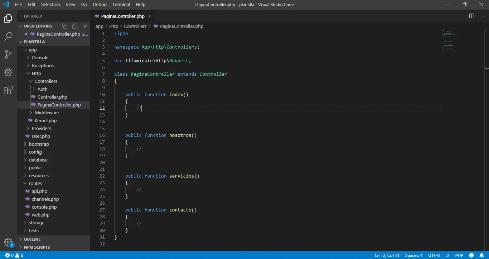
Task: Open the Search view in the Activity Bar
Action: pos(8,36)
